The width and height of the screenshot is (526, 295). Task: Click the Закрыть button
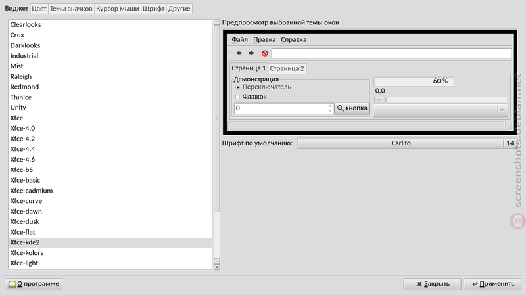click(432, 284)
